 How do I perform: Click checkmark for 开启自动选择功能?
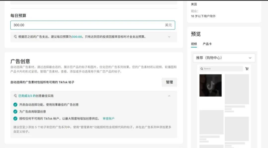[15, 105]
